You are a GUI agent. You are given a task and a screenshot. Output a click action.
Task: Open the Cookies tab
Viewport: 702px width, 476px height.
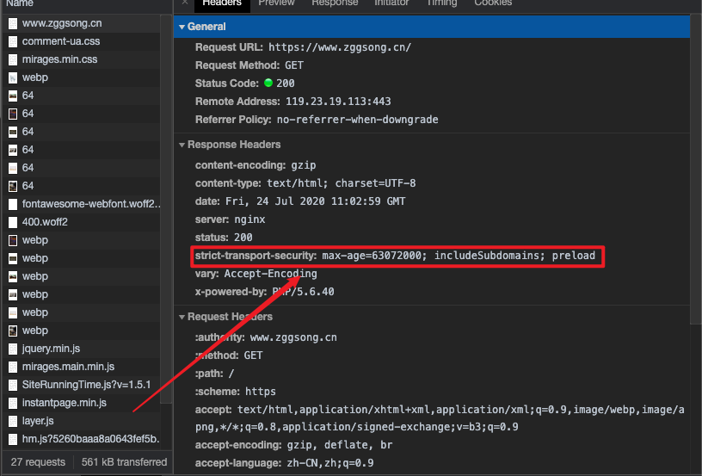[x=493, y=3]
